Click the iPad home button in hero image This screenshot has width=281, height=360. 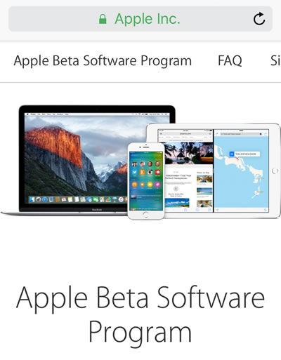tap(275, 171)
